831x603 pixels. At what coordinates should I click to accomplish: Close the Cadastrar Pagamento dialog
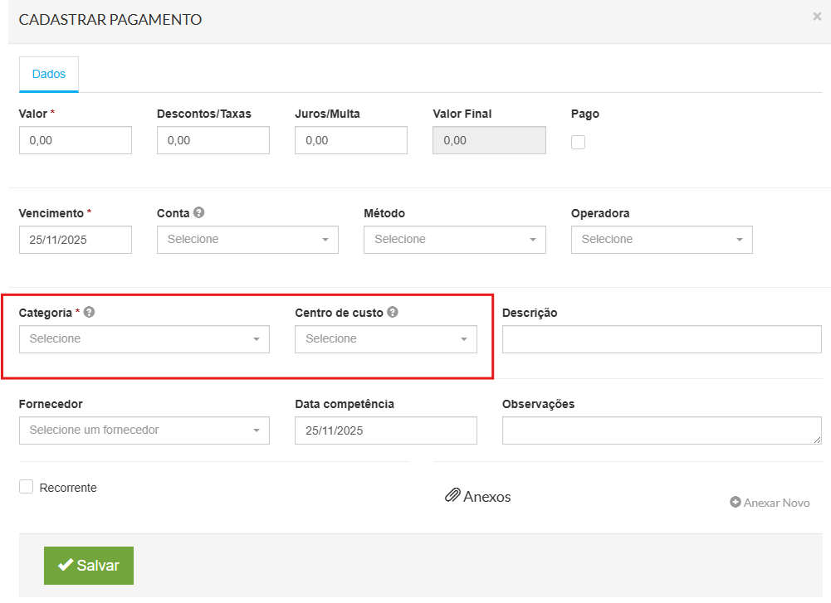click(x=817, y=16)
